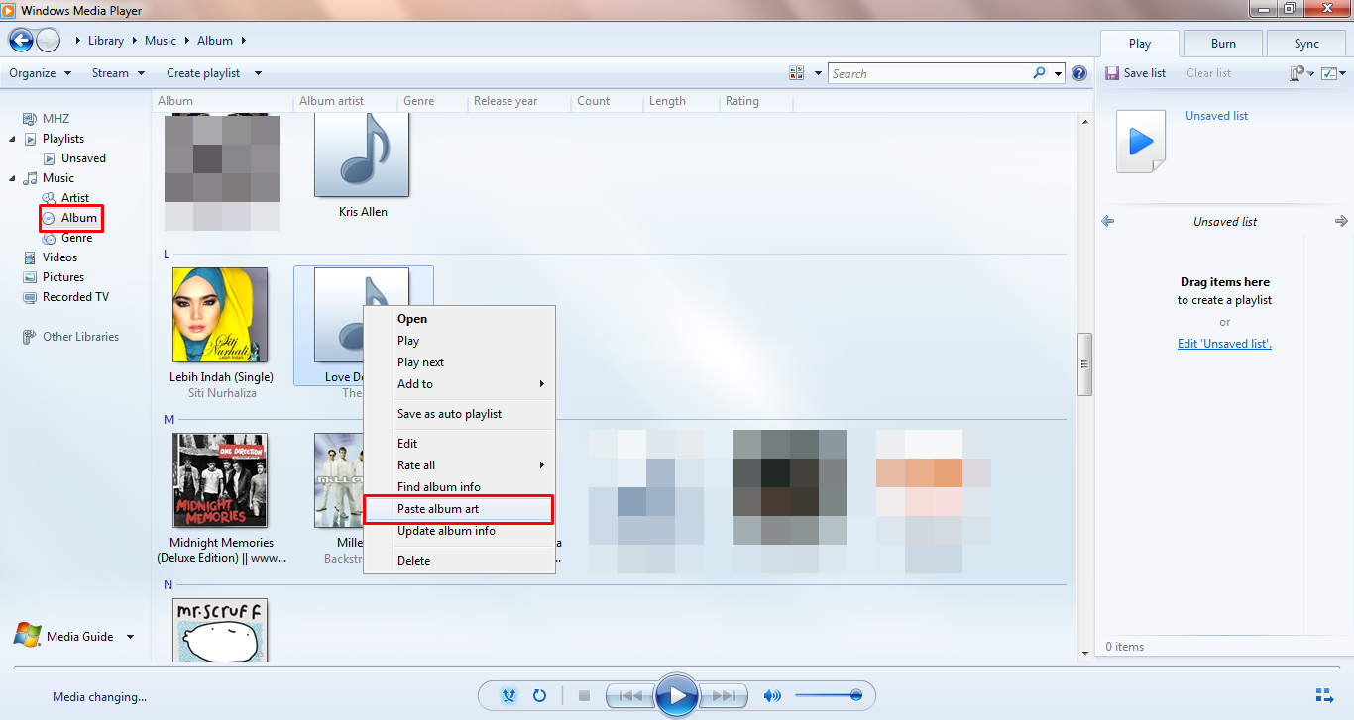Open the search box dropdown arrow
1354x720 pixels.
(x=1059, y=73)
